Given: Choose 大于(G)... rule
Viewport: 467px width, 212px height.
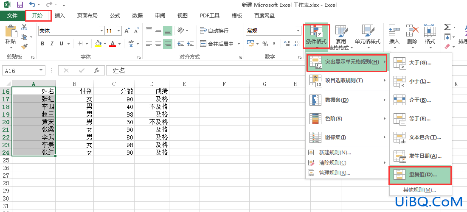Looking at the screenshot, I should (x=421, y=63).
